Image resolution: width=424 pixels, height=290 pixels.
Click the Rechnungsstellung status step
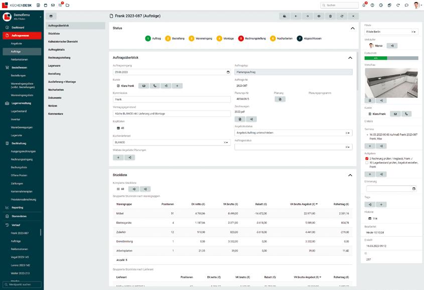252,38
